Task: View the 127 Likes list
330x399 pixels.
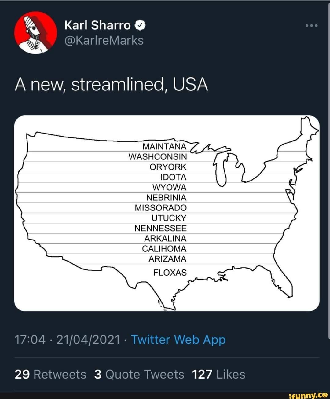Action: coord(218,374)
